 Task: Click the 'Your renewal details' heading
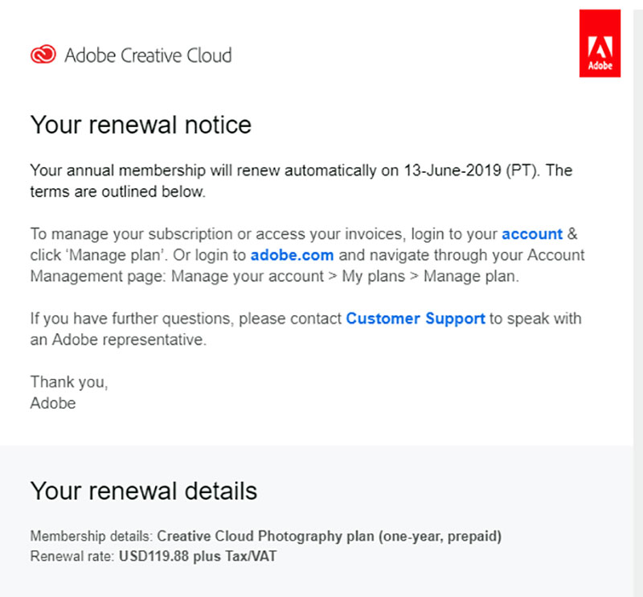(144, 491)
